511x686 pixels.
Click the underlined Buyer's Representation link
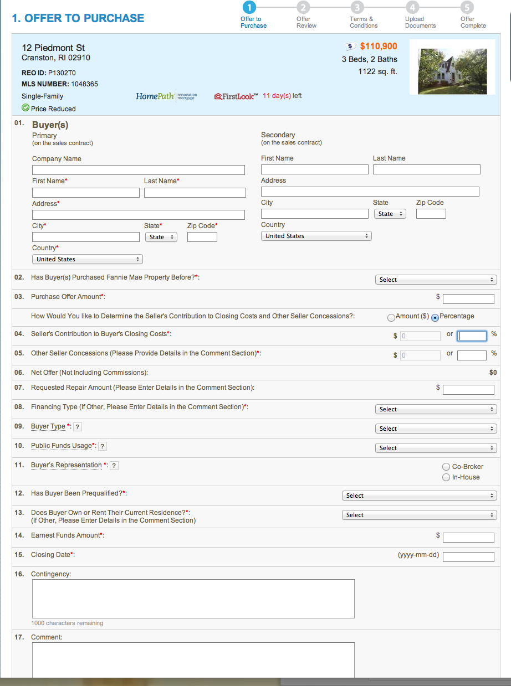[x=66, y=465]
